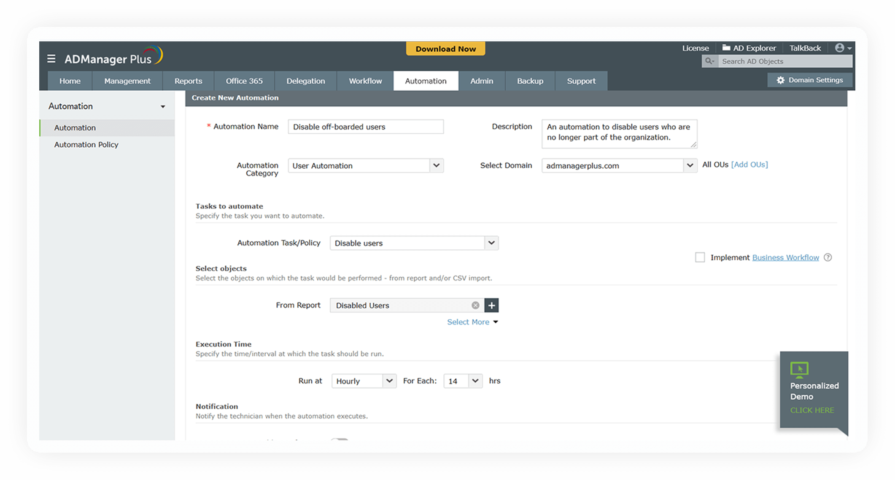895x480 pixels.
Task: Switch to the Workflow tab
Action: click(x=365, y=81)
